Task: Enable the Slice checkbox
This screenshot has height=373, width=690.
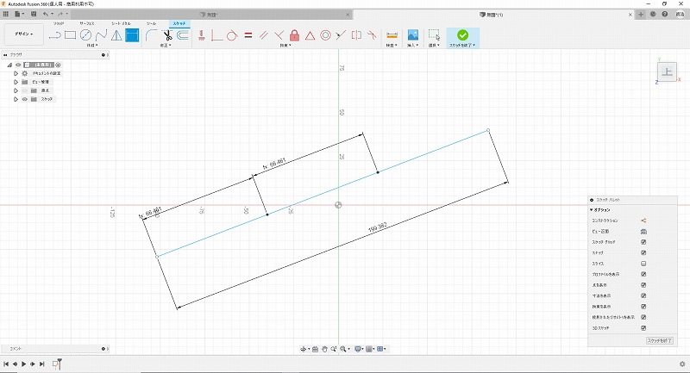Action: coord(643,264)
